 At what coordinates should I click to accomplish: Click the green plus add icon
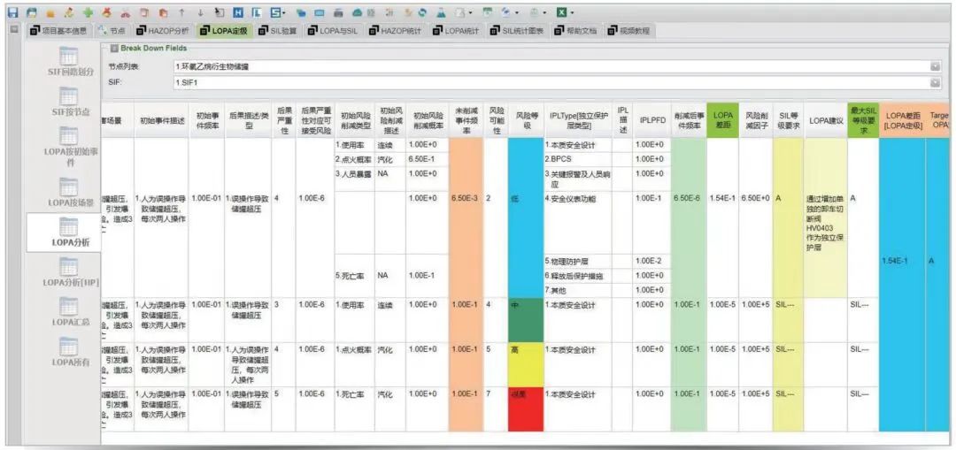[x=87, y=13]
